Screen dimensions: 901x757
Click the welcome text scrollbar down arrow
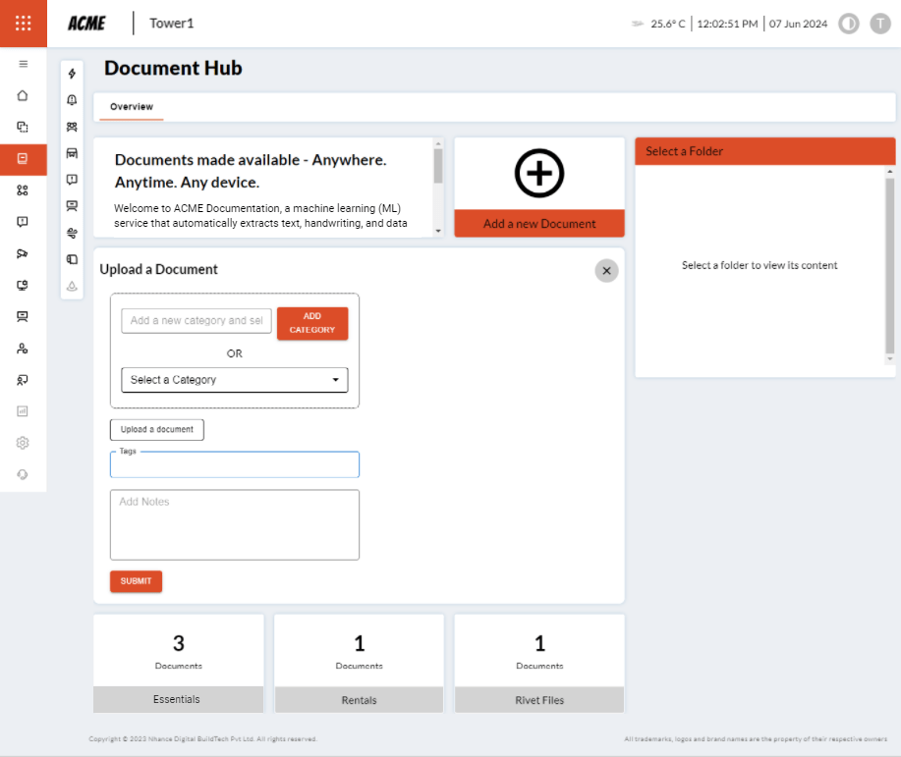438,231
